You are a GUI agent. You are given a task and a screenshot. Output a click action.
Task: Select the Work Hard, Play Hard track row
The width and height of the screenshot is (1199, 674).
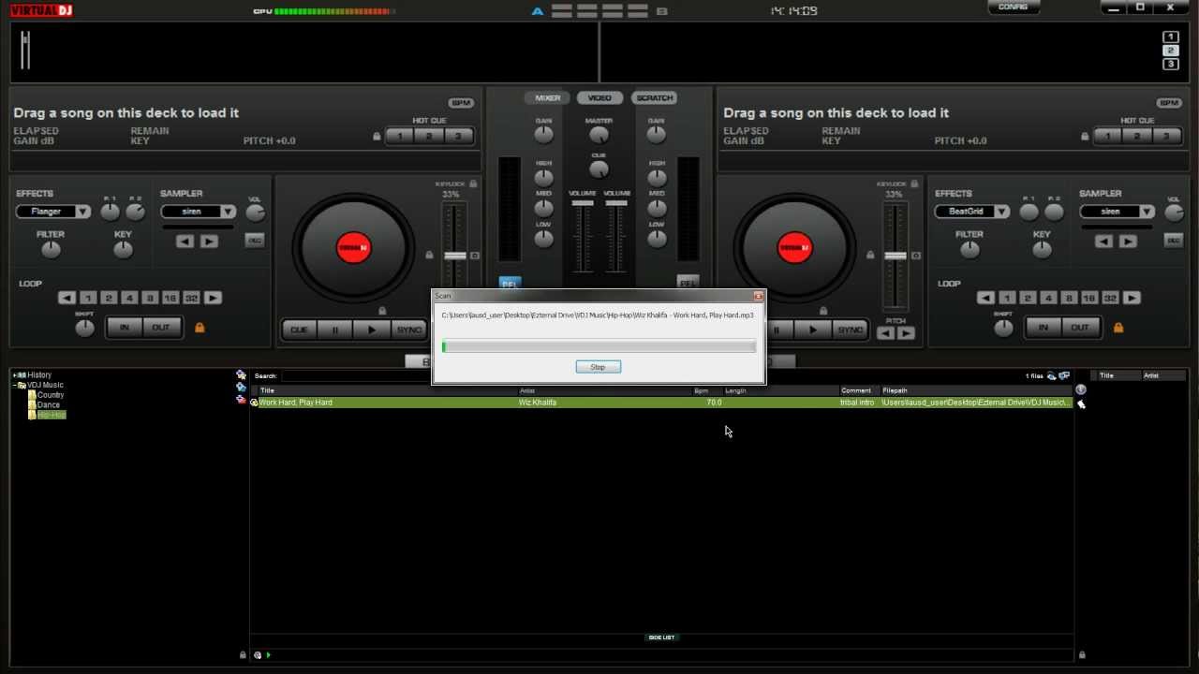click(661, 403)
